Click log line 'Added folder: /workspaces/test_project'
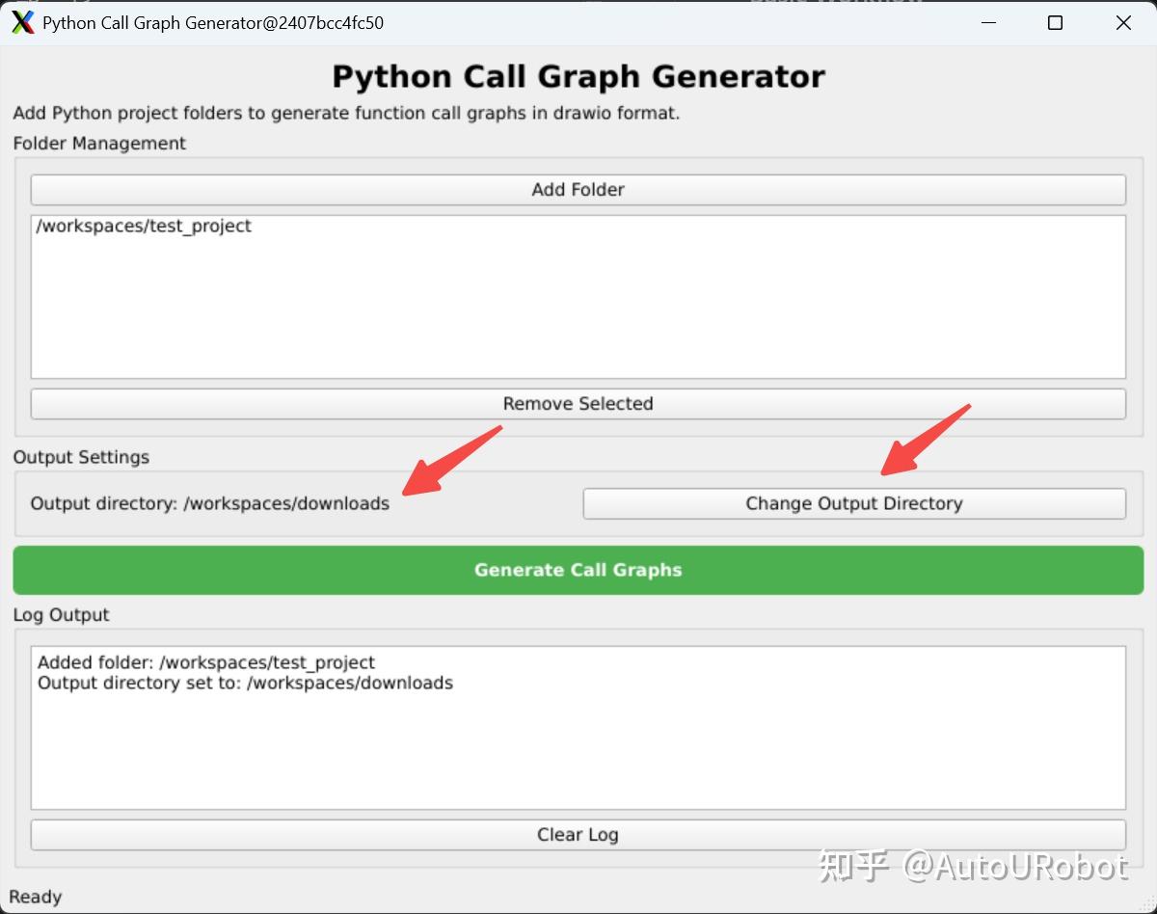 point(206,662)
